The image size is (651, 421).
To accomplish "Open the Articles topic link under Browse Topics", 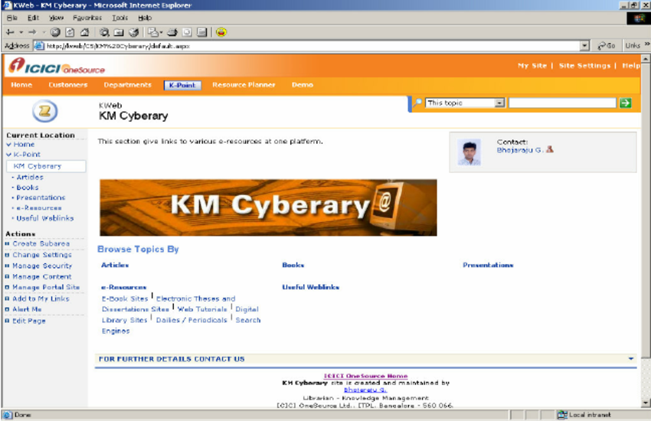I will coord(115,265).
